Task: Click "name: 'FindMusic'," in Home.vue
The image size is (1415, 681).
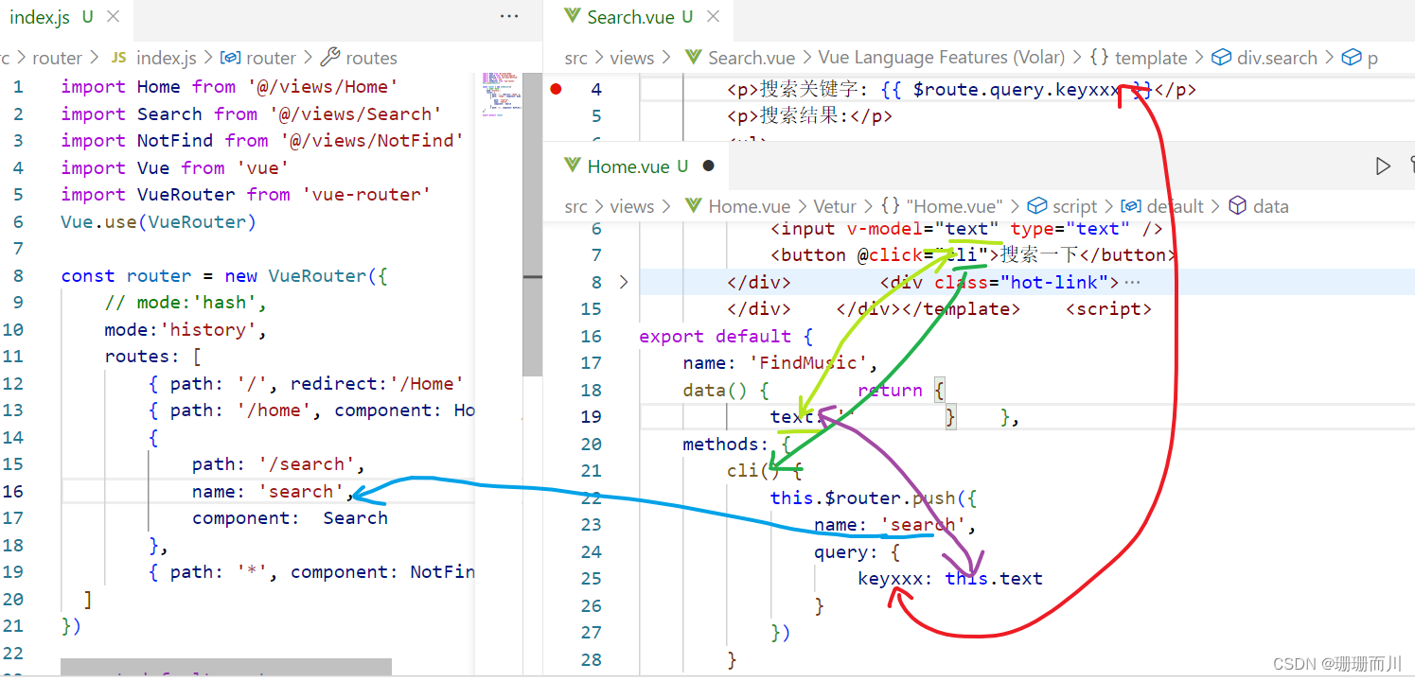Action: (781, 363)
